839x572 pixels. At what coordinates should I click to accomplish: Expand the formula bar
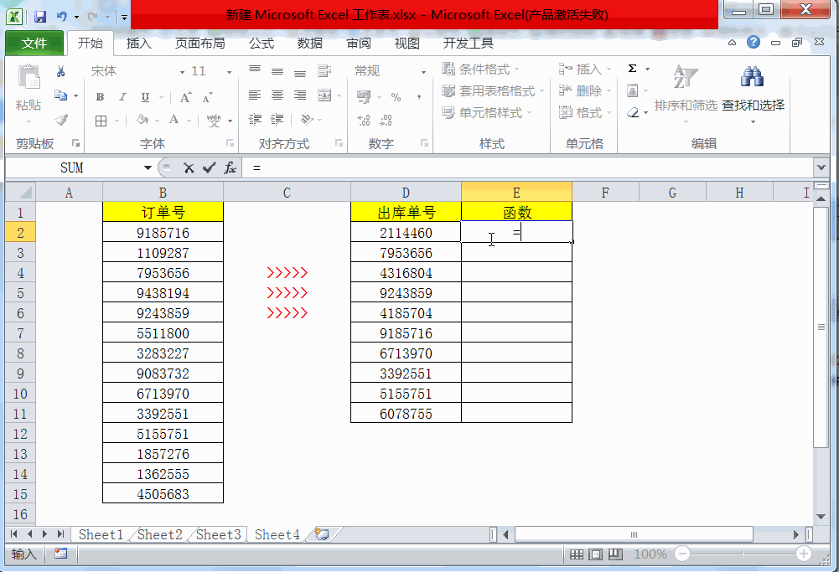tap(821, 167)
